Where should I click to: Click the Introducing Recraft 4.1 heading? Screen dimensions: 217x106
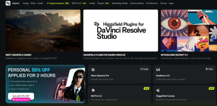tap(174, 55)
